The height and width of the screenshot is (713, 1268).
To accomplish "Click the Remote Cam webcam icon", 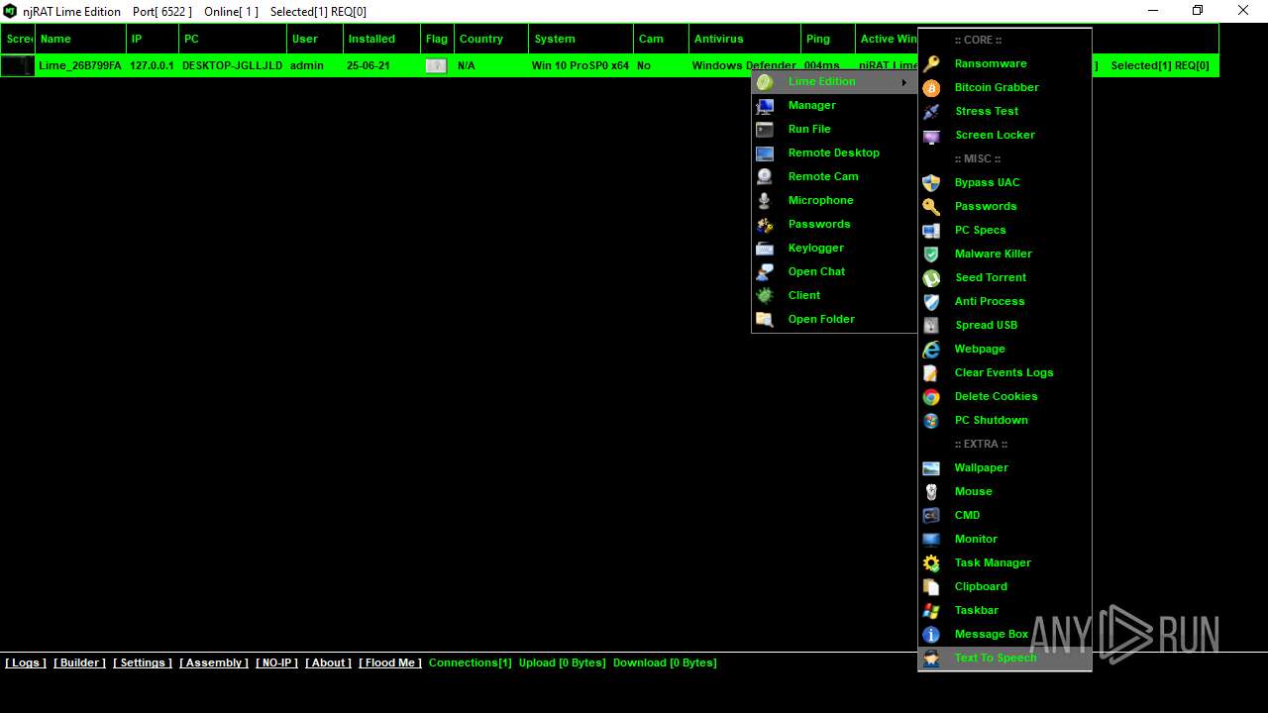I will pyautogui.click(x=765, y=176).
